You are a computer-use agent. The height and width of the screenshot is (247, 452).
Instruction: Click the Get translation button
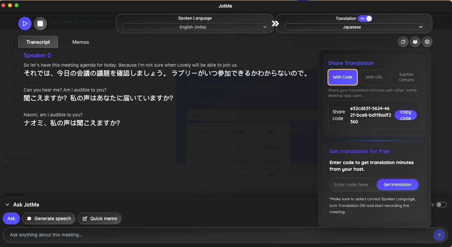(398, 185)
